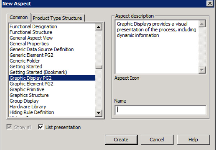Choose Hiding Rule Definition aspect
216x150 pixels.
[x=32, y=113]
